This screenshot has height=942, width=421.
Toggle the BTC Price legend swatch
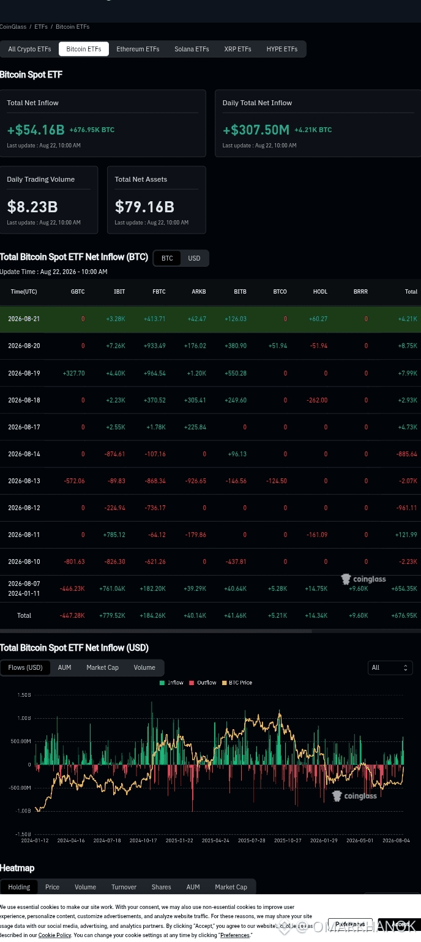[x=224, y=683]
